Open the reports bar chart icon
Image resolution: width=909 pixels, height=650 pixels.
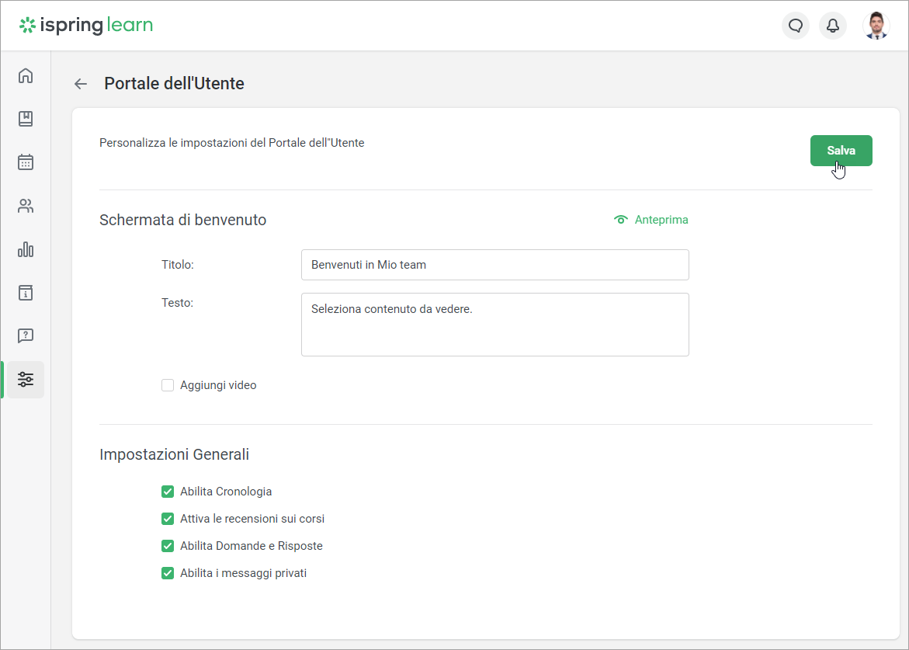pos(26,249)
